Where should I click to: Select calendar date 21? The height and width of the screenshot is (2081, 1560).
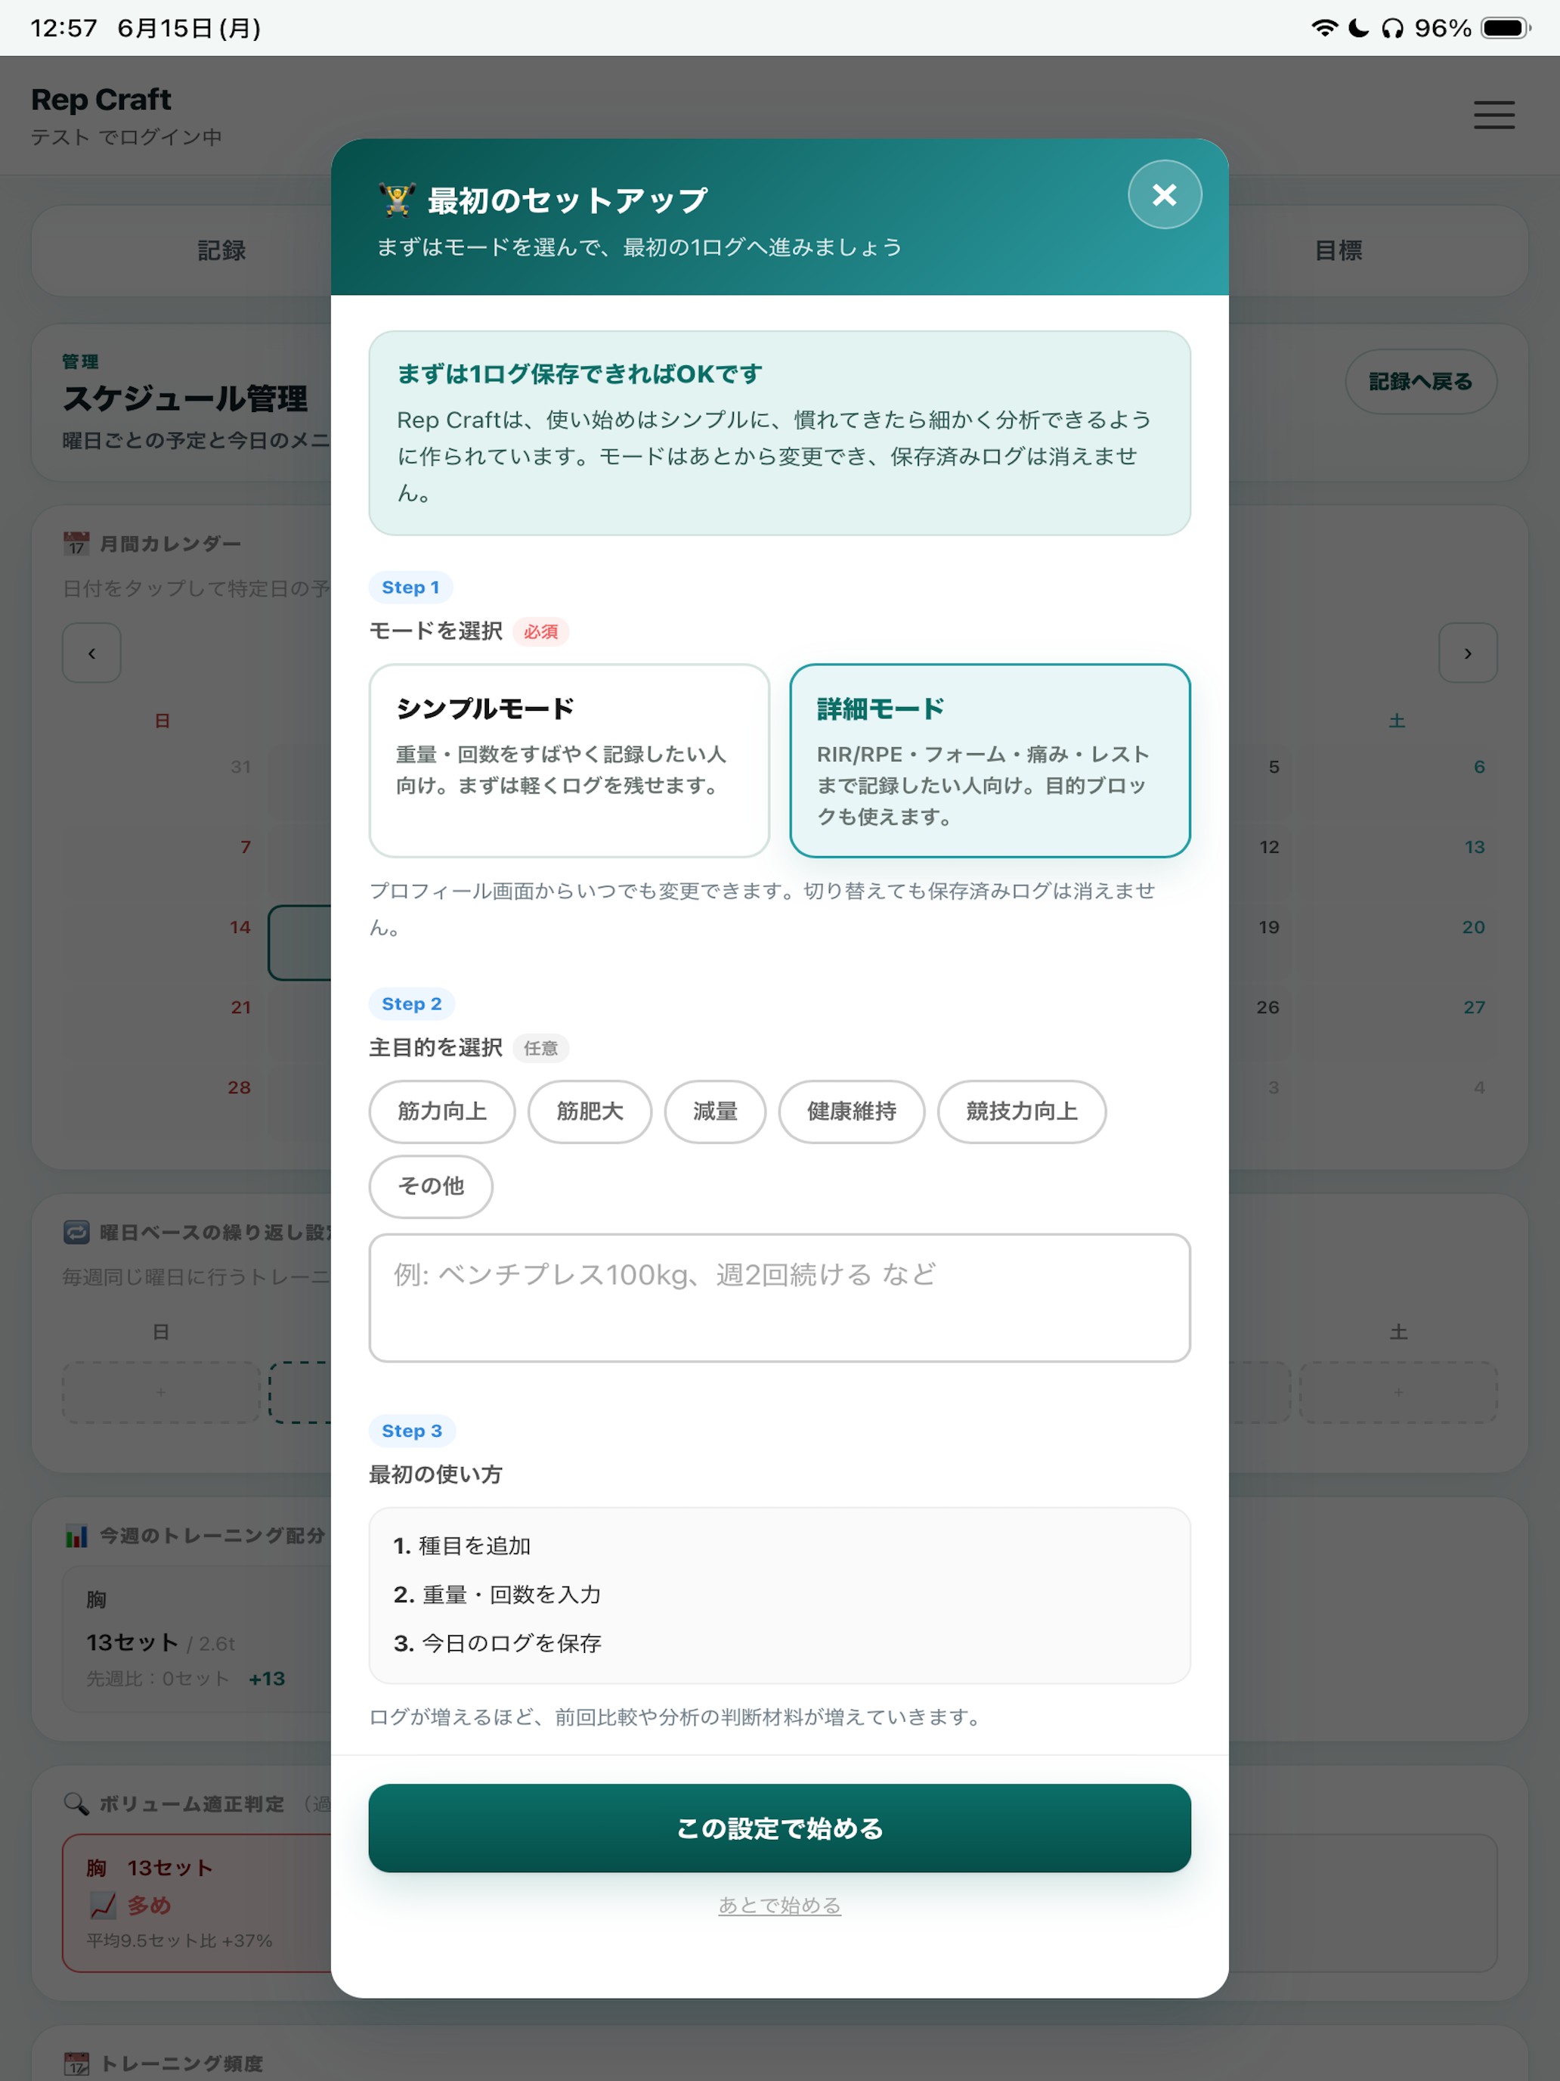(242, 1006)
